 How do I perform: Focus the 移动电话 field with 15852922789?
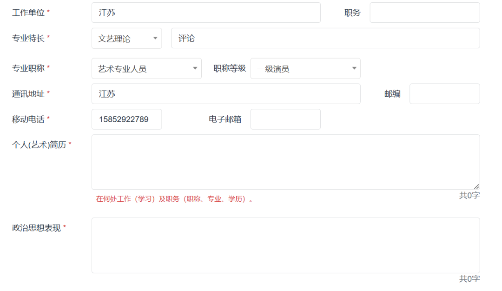(x=126, y=119)
